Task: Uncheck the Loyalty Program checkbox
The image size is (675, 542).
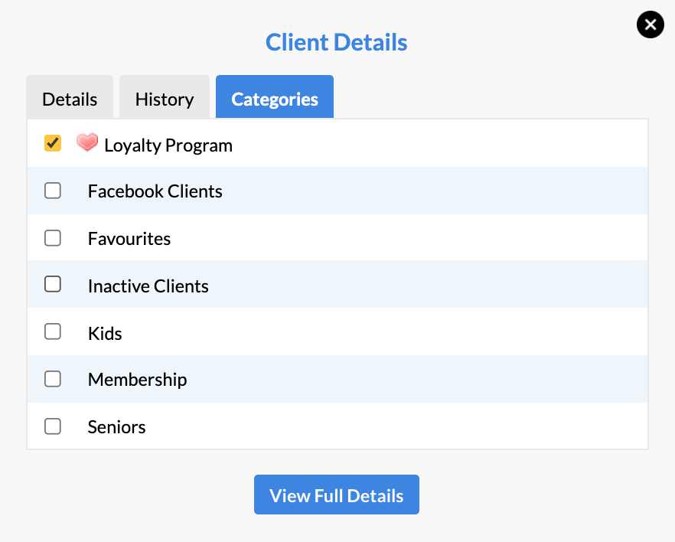Action: [53, 143]
